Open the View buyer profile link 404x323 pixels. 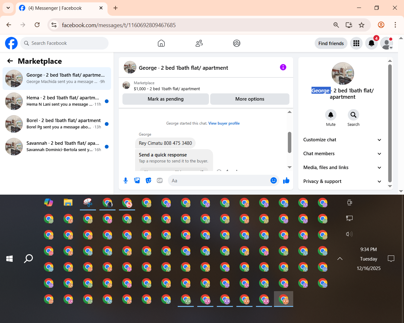point(224,123)
